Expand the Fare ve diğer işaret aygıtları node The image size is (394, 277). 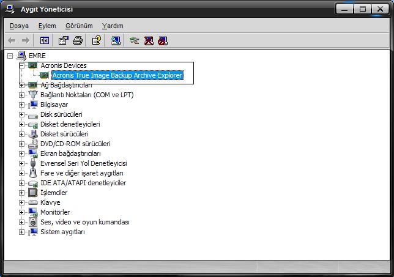(21, 173)
